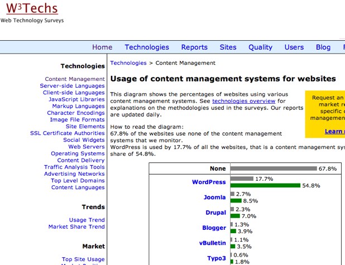Screen dimensions: 345x265
Task: Open Advertising Networks sidebar link
Action: coord(74,174)
